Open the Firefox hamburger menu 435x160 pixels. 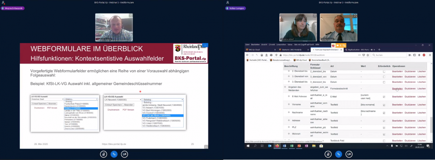(430, 55)
